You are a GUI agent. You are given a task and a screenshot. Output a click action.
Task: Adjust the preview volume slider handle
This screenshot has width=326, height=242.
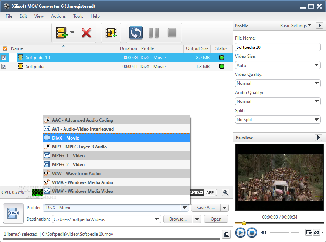point(290,232)
